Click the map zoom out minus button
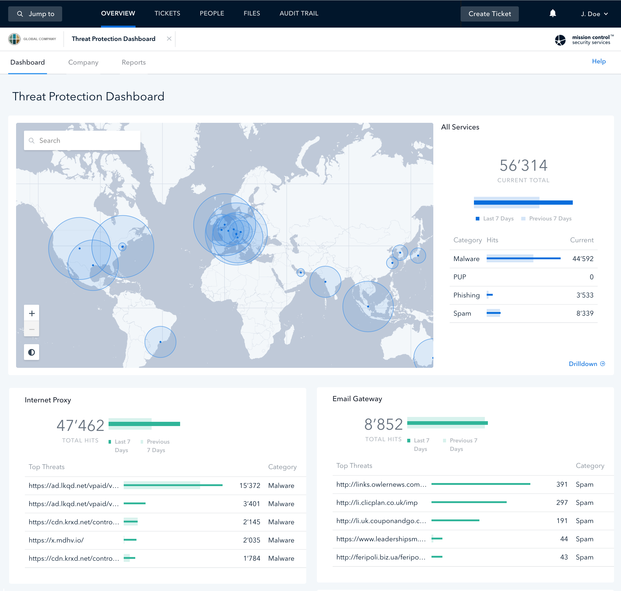The height and width of the screenshot is (591, 621). pos(32,329)
